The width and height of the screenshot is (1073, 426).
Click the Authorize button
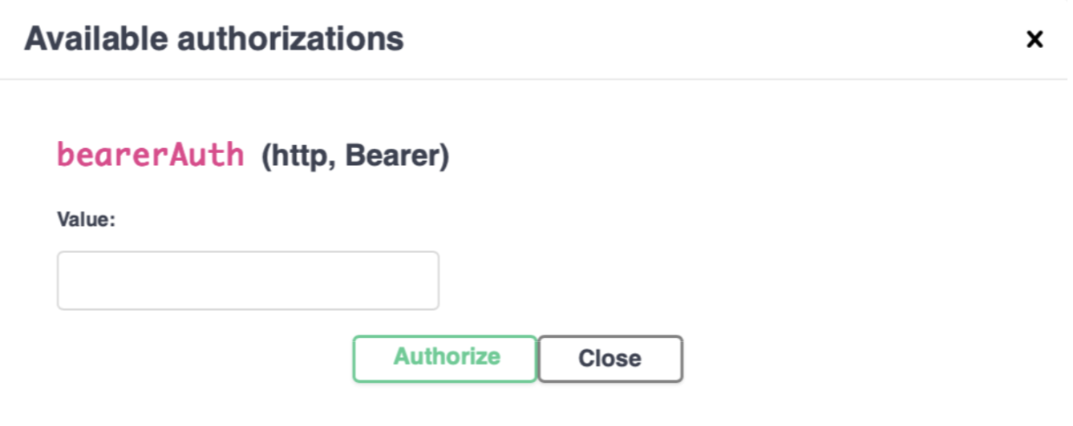(445, 358)
